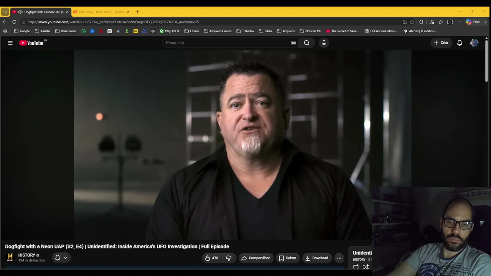The width and height of the screenshot is (491, 276).
Task: Open DECA: Generation bookmark
Action: (x=381, y=31)
